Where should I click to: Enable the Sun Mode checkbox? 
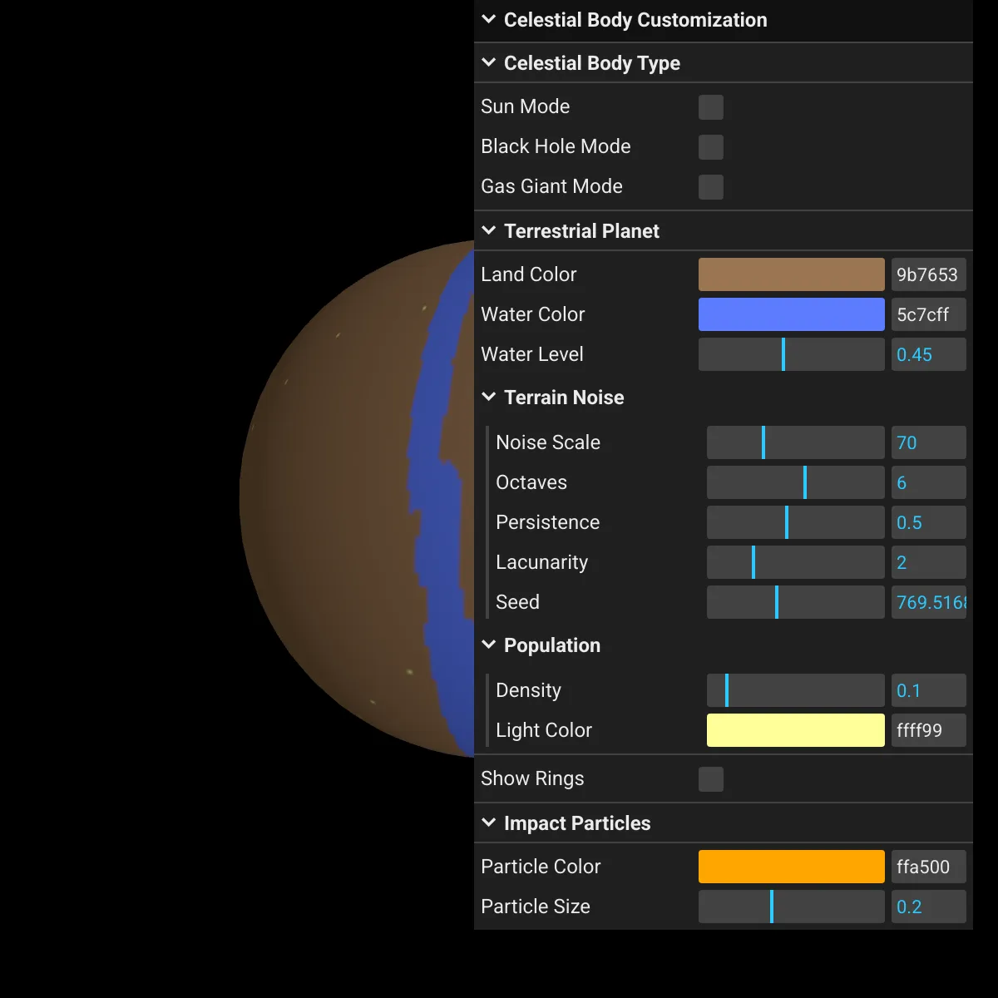pos(711,107)
